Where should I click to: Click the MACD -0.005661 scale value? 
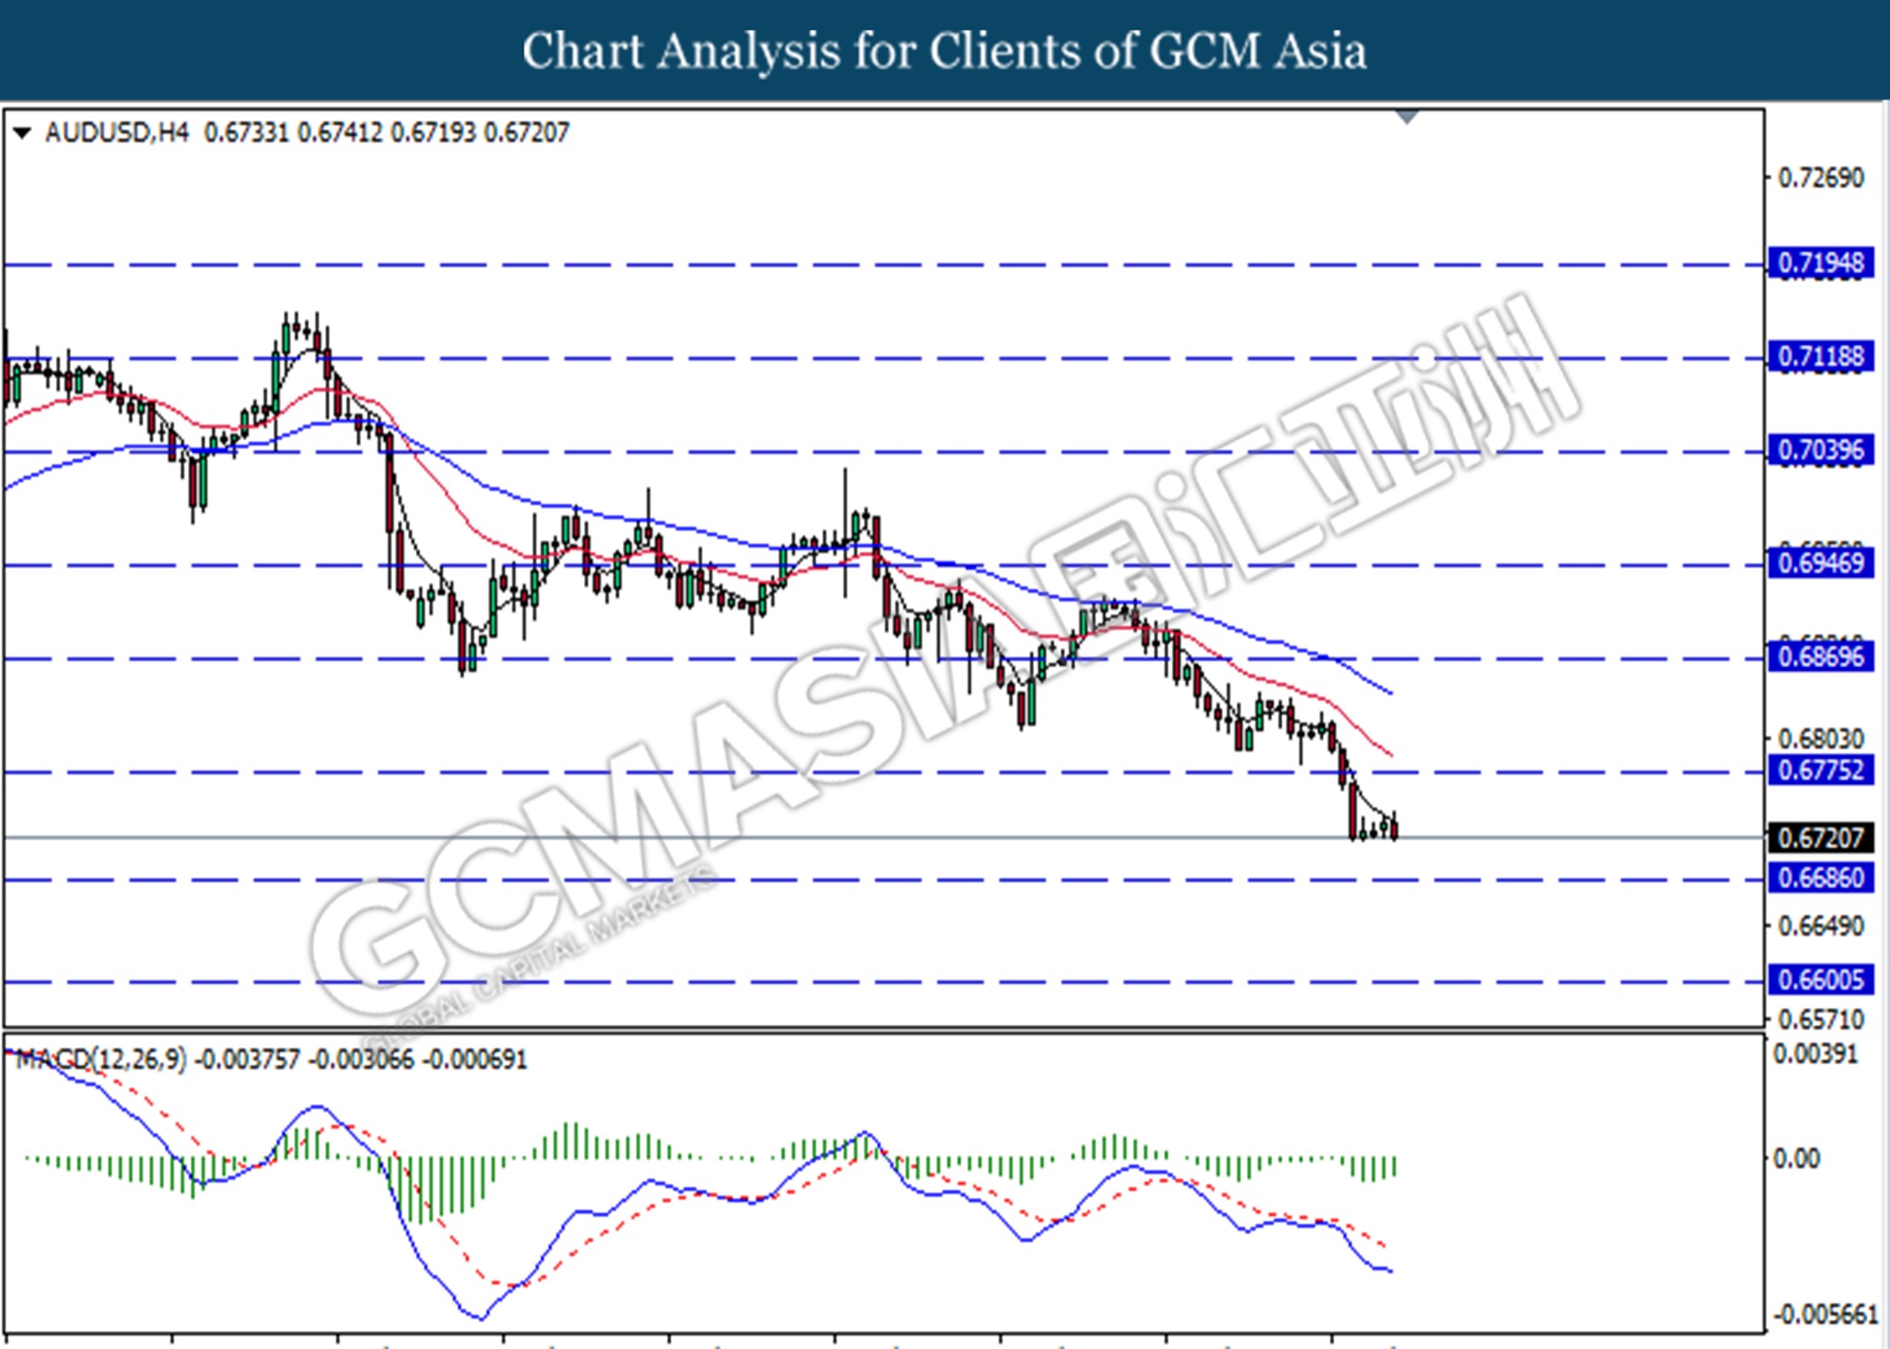click(x=1826, y=1314)
